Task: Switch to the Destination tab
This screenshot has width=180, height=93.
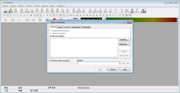Action: [x=76, y=27]
